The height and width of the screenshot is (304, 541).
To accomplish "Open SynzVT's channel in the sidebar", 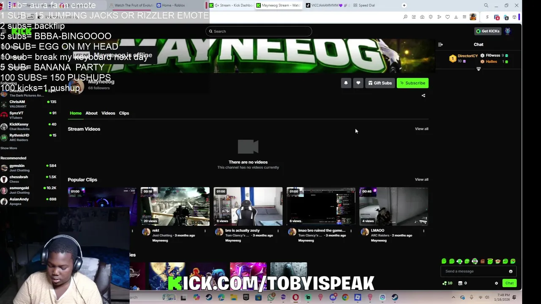I will tap(28, 115).
